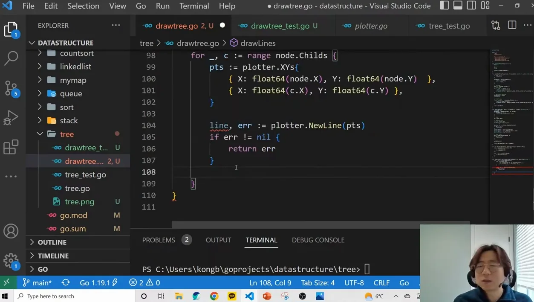
Task: Open the Accounts menu icon
Action: coord(11,231)
